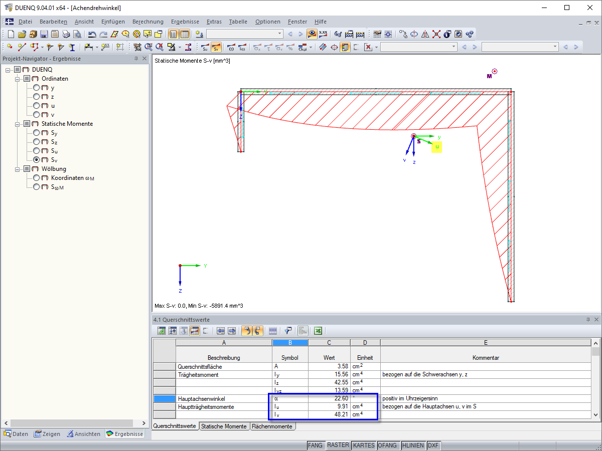
Task: Click the ω warping ordinate toolbar icon
Action: point(231,47)
